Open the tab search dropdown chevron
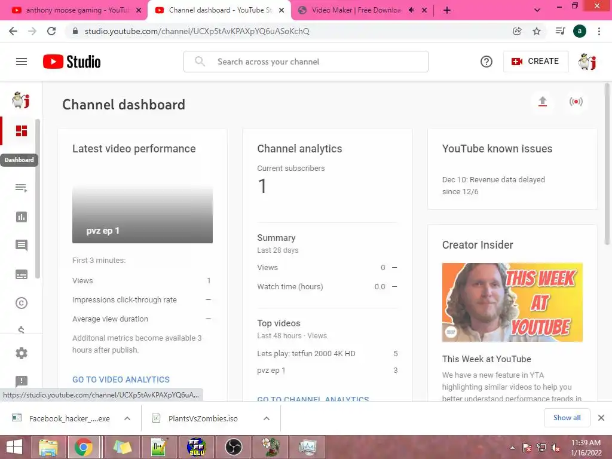Image resolution: width=612 pixels, height=459 pixels. 537,10
